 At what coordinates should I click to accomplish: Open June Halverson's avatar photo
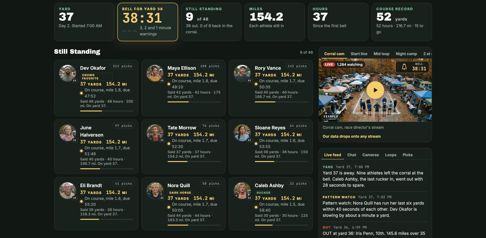[x=68, y=133]
